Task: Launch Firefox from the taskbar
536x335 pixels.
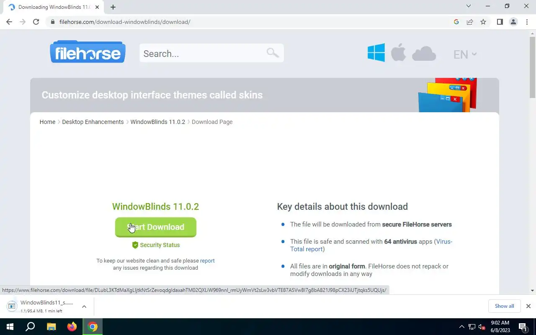Action: coord(72,327)
